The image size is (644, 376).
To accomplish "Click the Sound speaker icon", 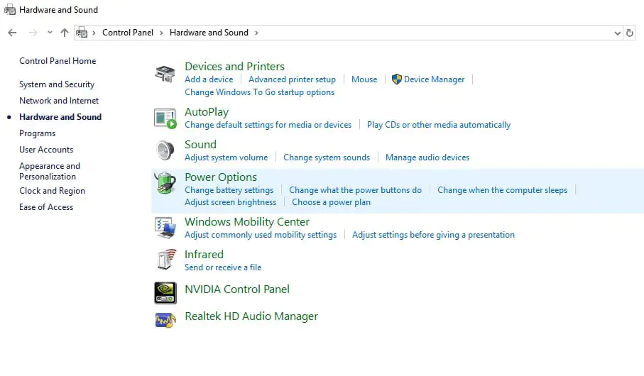I will 165,150.
